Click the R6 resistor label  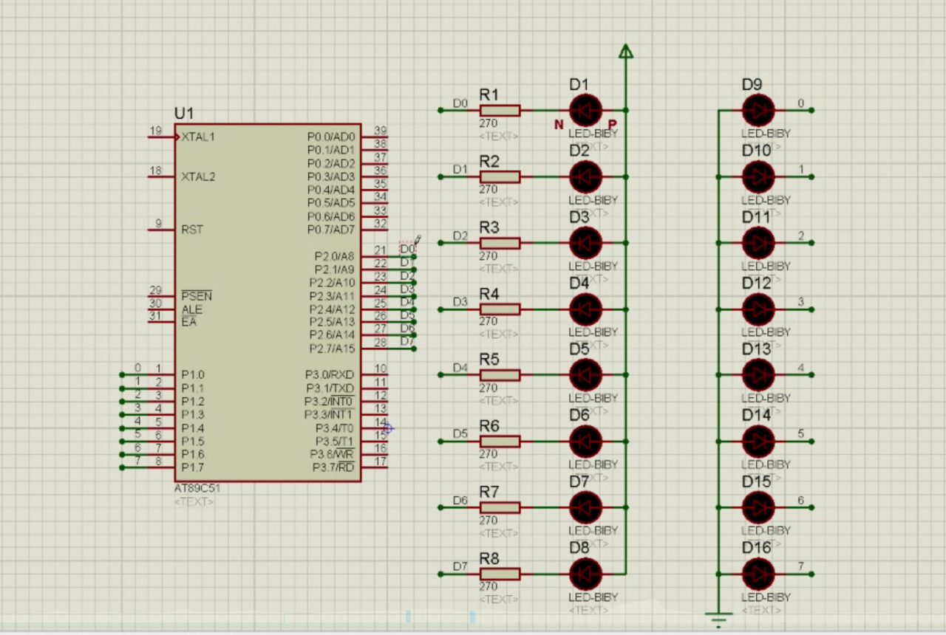(489, 426)
